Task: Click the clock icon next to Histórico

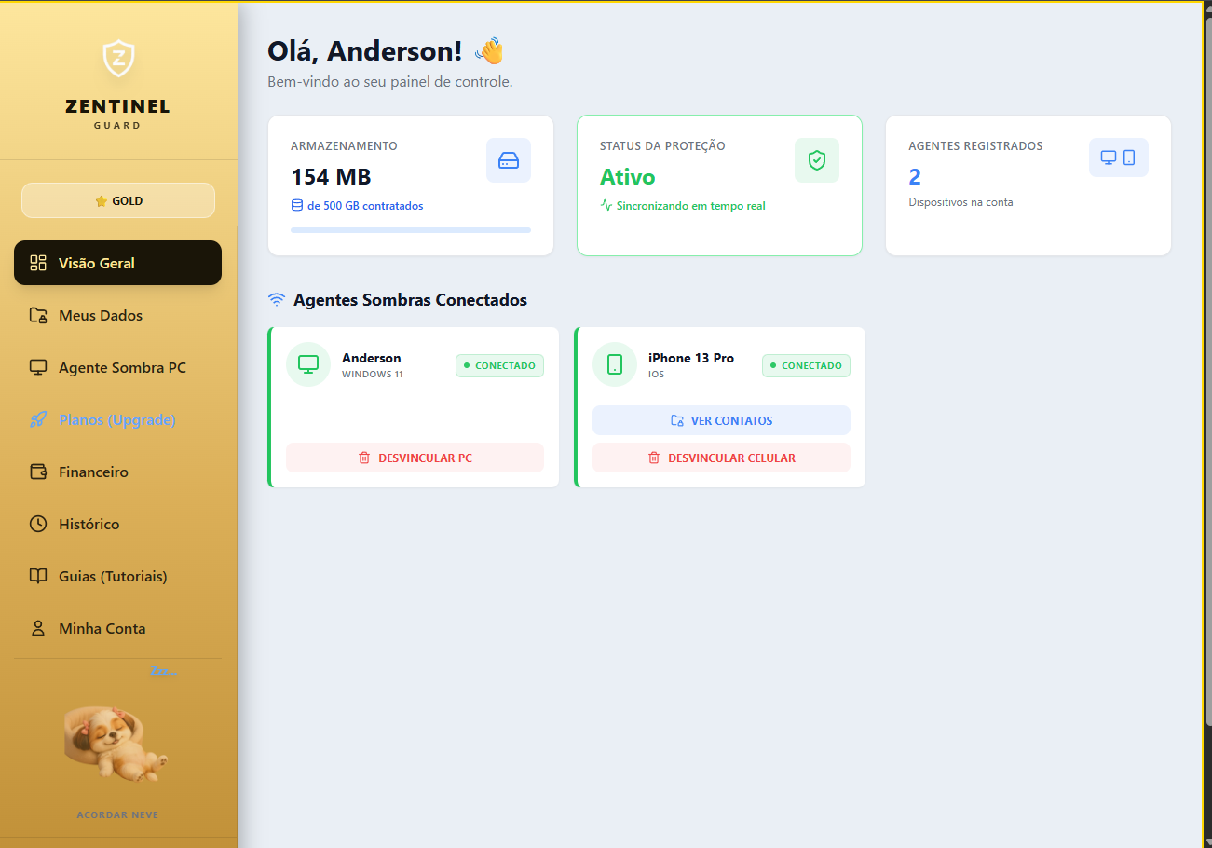Action: tap(38, 524)
